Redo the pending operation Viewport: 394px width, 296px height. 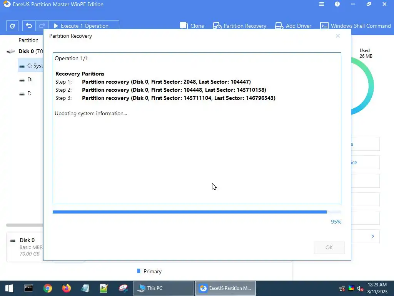tap(42, 26)
